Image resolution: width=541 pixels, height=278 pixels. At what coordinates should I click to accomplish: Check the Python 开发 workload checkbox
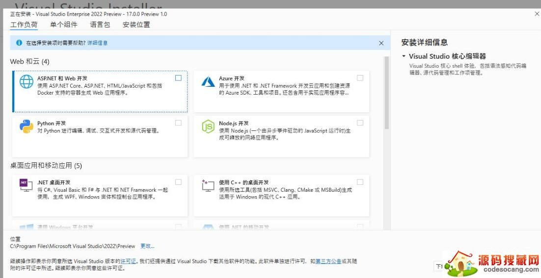178,123
